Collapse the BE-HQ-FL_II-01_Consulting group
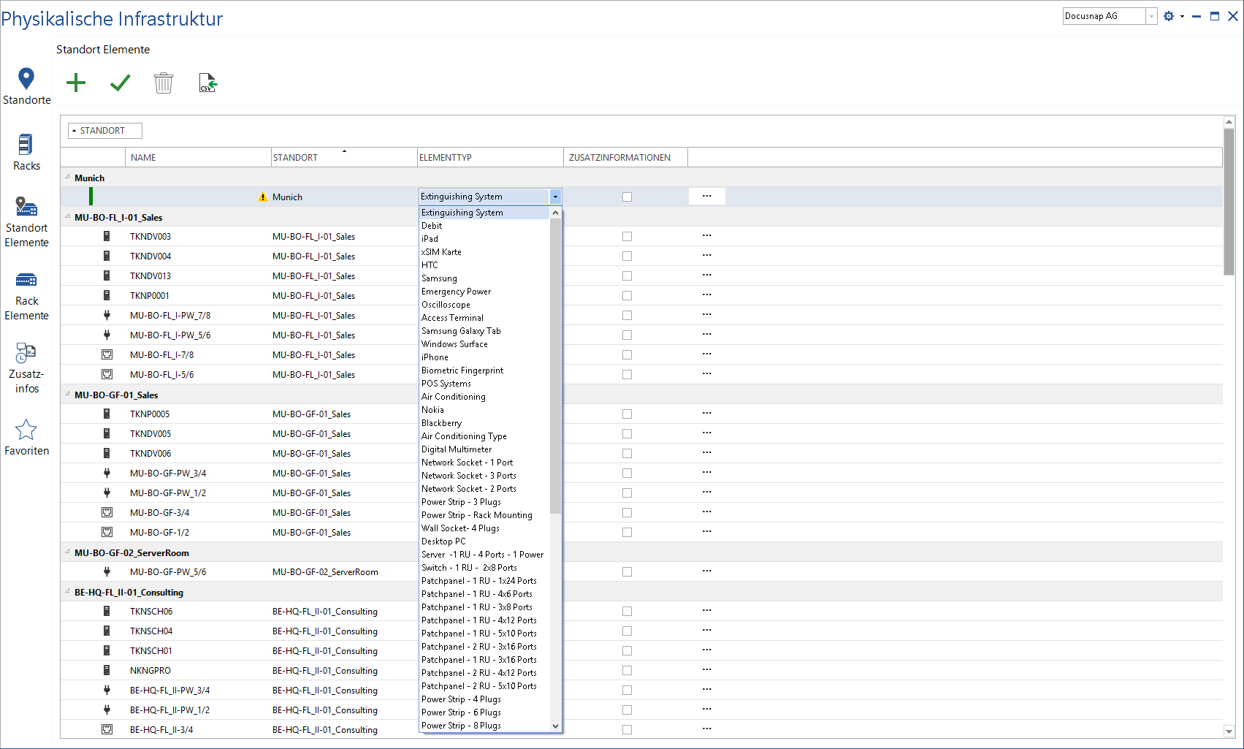Screen dimensions: 1244x749 tap(67, 591)
